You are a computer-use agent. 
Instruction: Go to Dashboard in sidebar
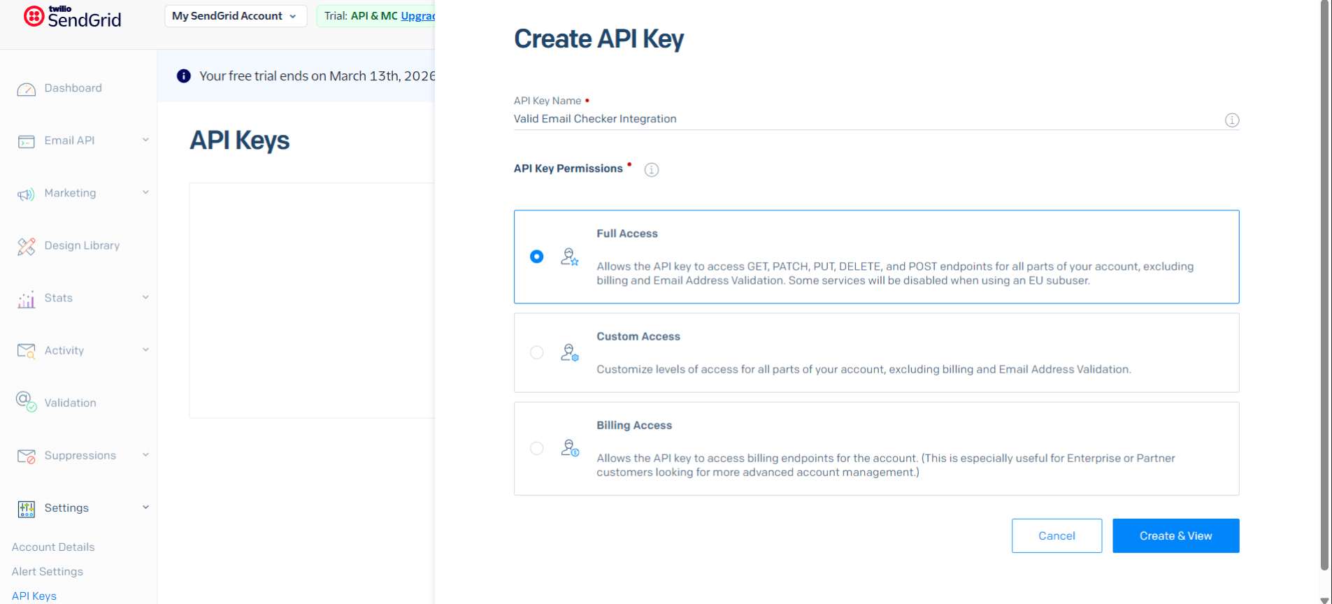73,88
